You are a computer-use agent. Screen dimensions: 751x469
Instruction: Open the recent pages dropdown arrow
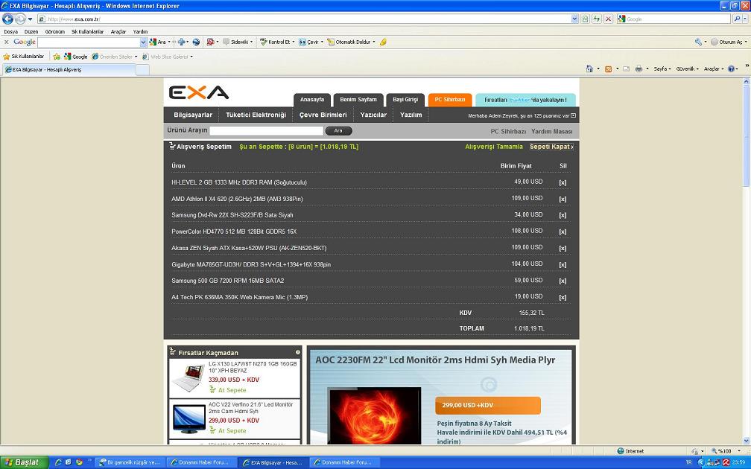(30, 19)
